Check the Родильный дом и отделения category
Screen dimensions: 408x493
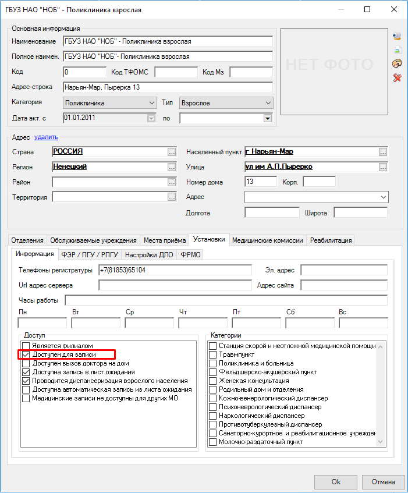coord(213,389)
